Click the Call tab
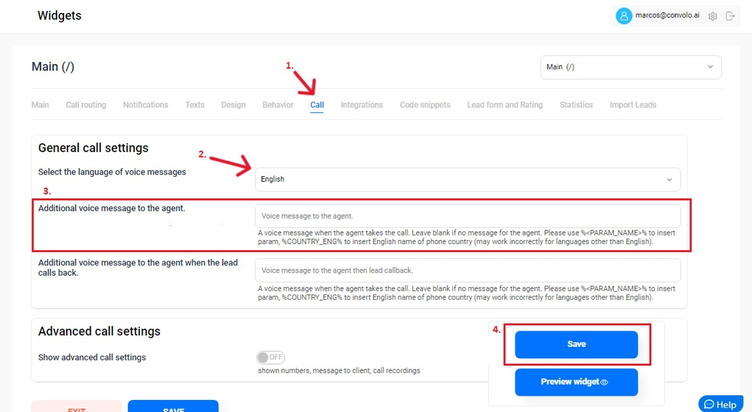752x412 pixels. pyautogui.click(x=317, y=105)
